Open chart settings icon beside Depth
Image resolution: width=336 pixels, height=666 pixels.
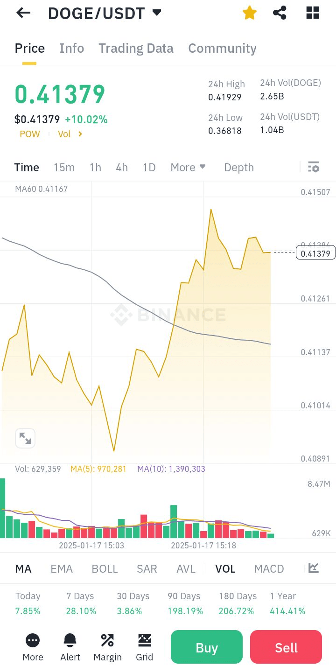[314, 167]
